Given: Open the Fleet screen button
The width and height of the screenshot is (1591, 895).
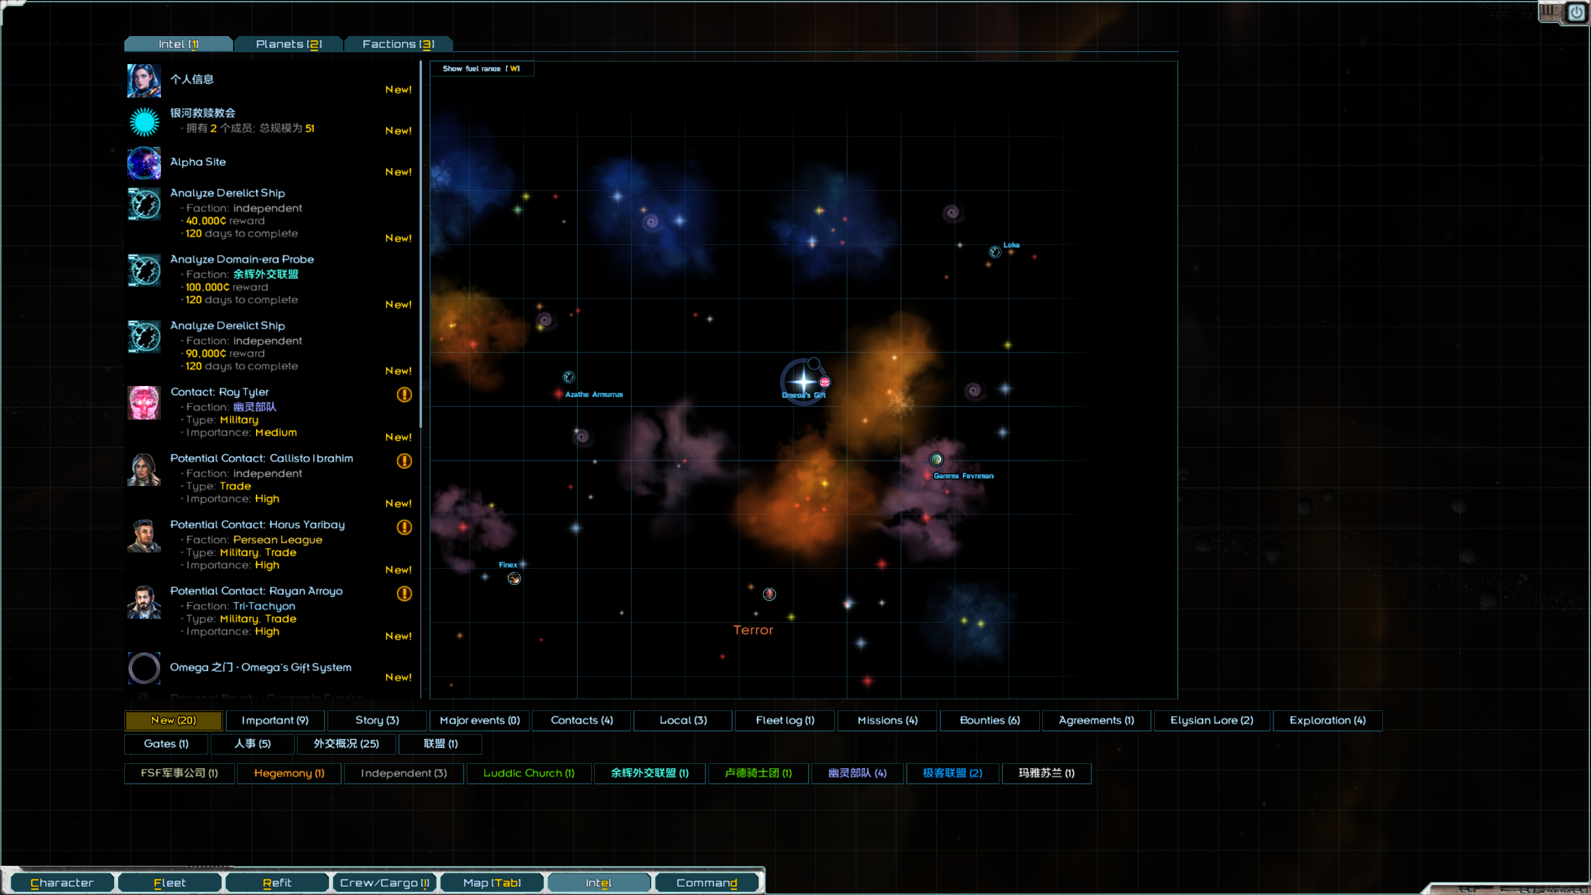Looking at the screenshot, I should point(169,883).
